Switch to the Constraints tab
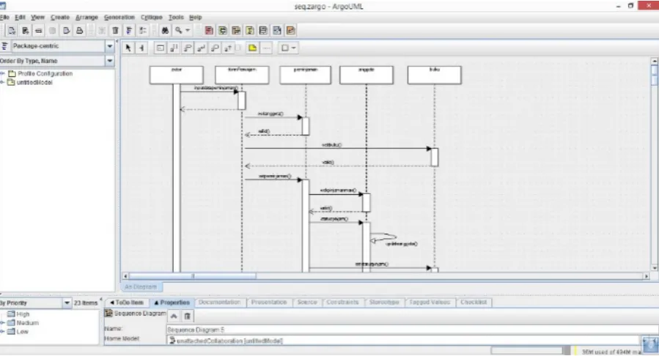 point(342,303)
